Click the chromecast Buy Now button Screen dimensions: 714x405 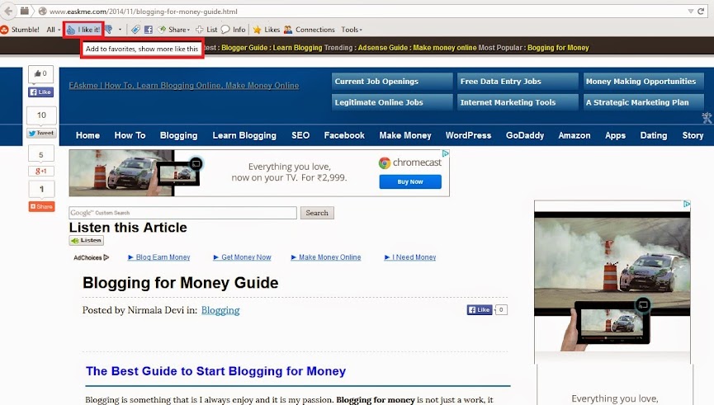[x=410, y=182]
